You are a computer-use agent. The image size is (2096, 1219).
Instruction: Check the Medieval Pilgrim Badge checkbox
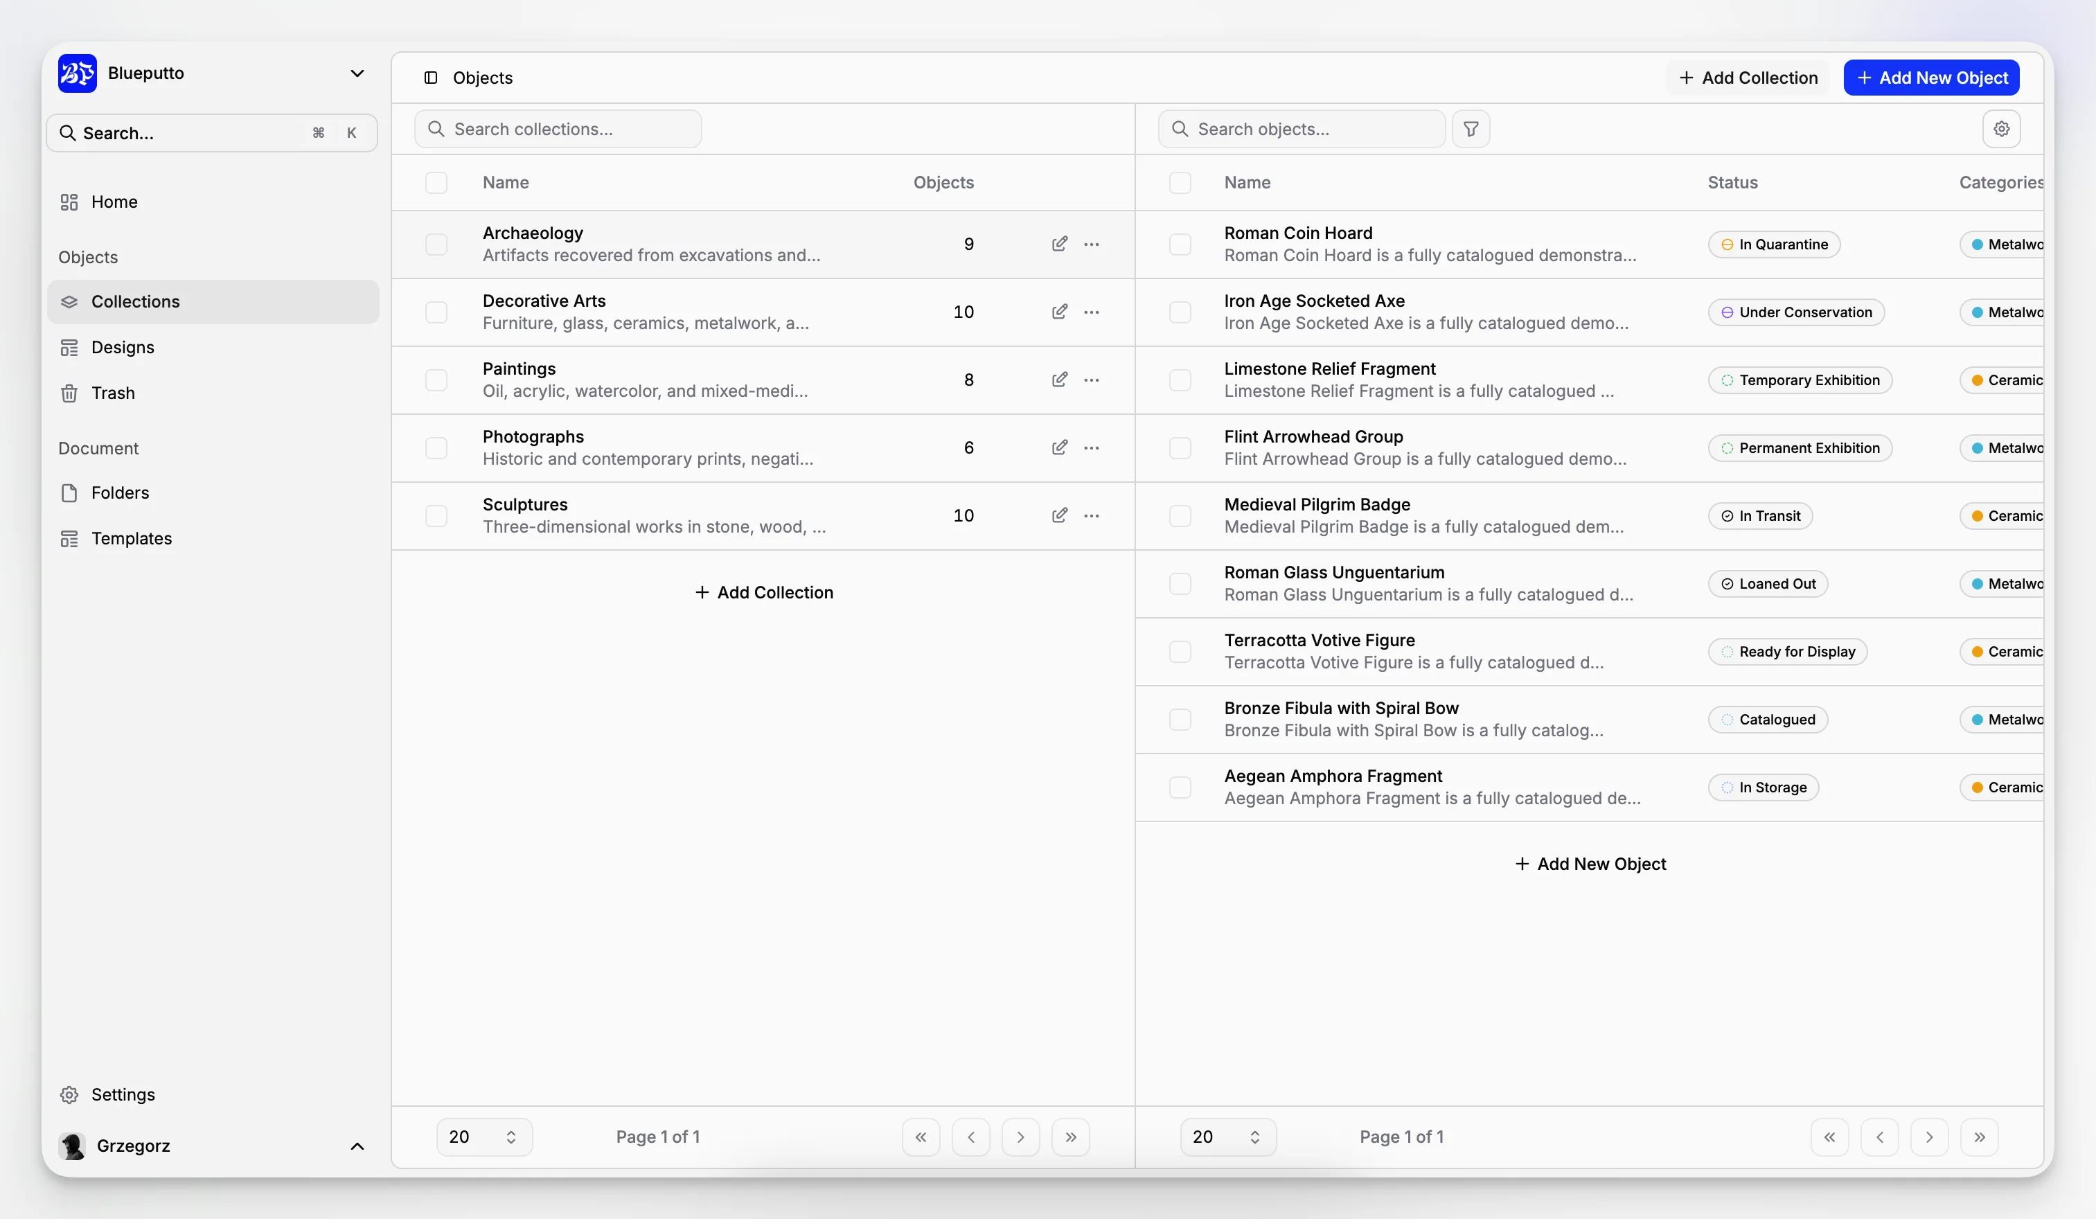click(x=1180, y=515)
